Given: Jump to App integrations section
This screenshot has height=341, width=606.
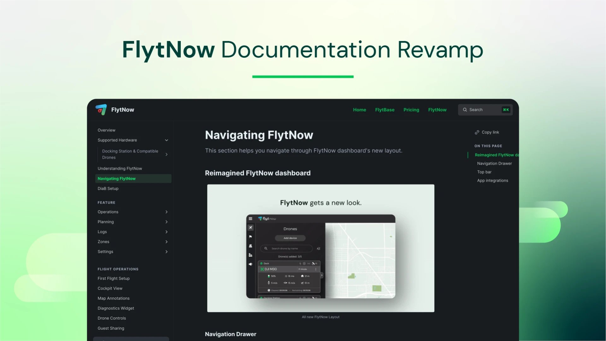Looking at the screenshot, I should pos(492,181).
